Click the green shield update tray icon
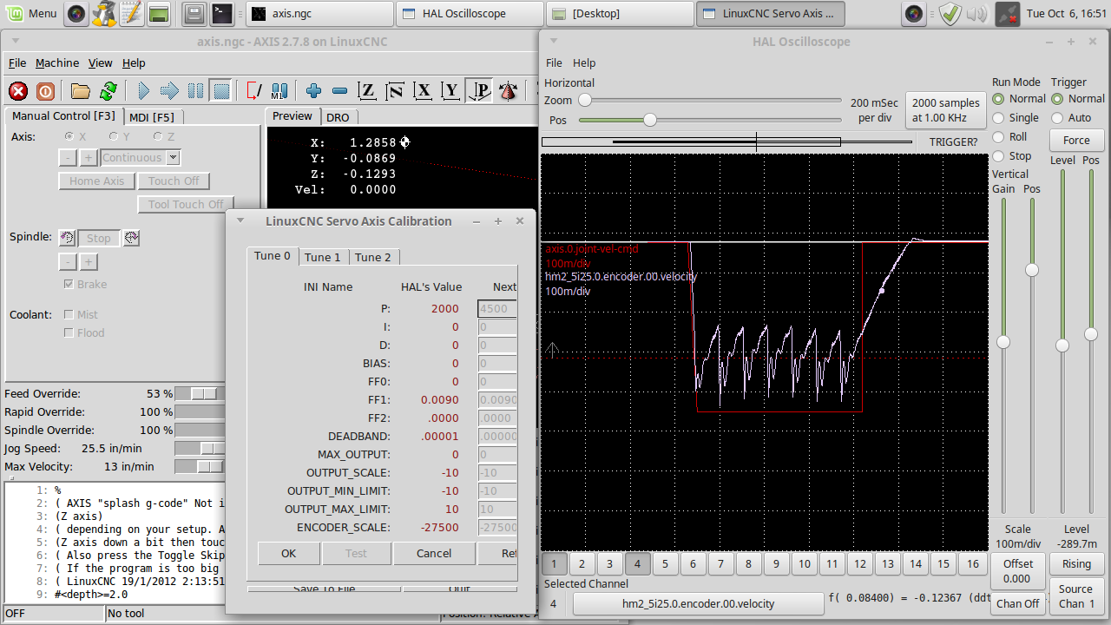 click(950, 13)
